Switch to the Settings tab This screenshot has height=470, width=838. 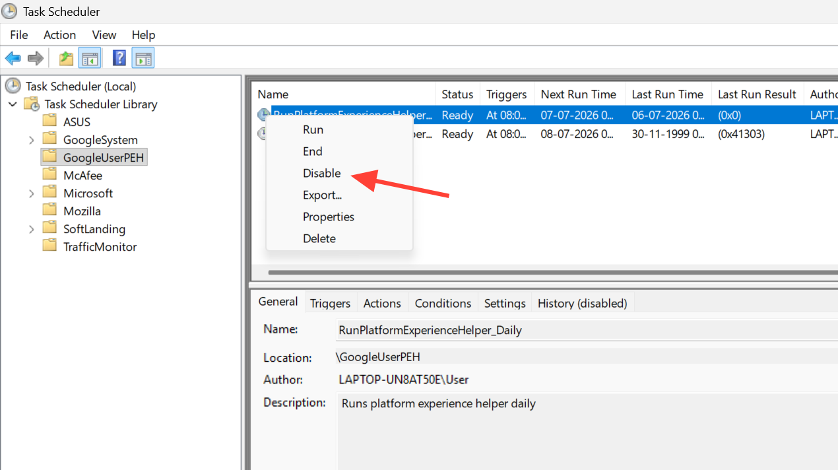coord(505,303)
